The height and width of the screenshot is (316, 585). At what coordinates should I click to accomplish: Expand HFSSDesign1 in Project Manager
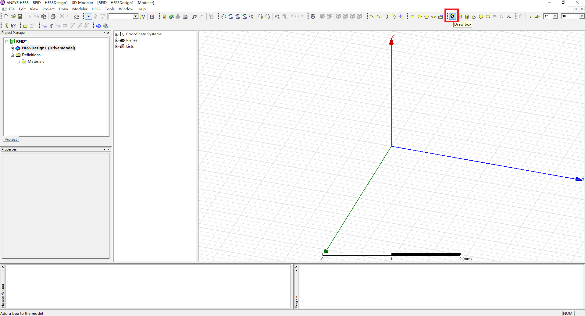pyautogui.click(x=12, y=48)
